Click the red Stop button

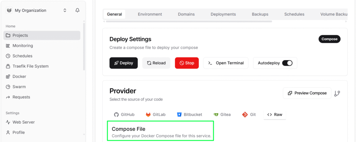[187, 63]
